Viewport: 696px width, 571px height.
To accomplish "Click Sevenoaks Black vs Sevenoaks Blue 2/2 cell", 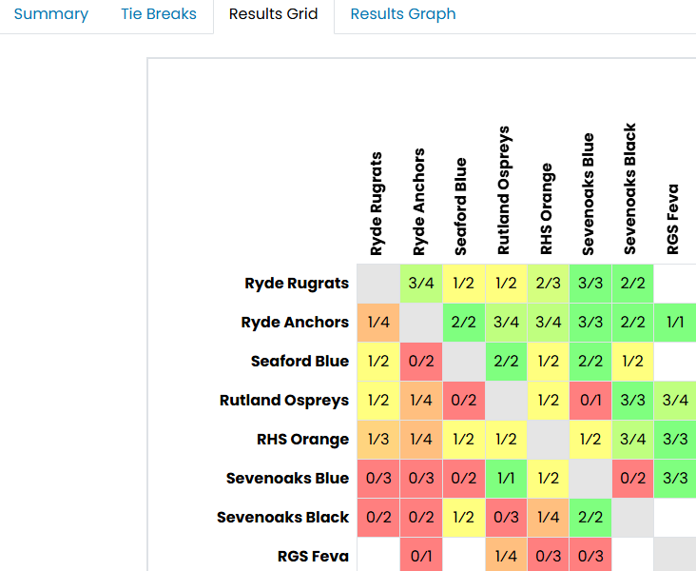I will 590,517.
